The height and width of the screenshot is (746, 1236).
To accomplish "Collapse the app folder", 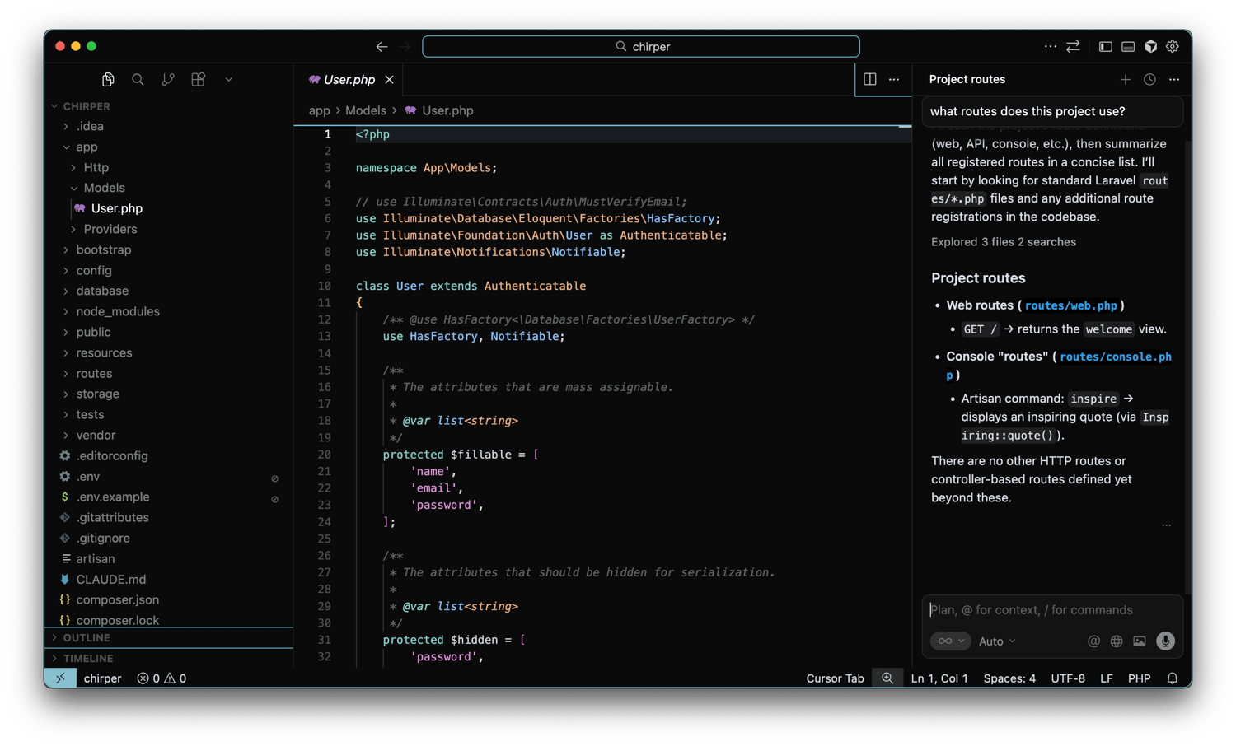I will [169, 147].
